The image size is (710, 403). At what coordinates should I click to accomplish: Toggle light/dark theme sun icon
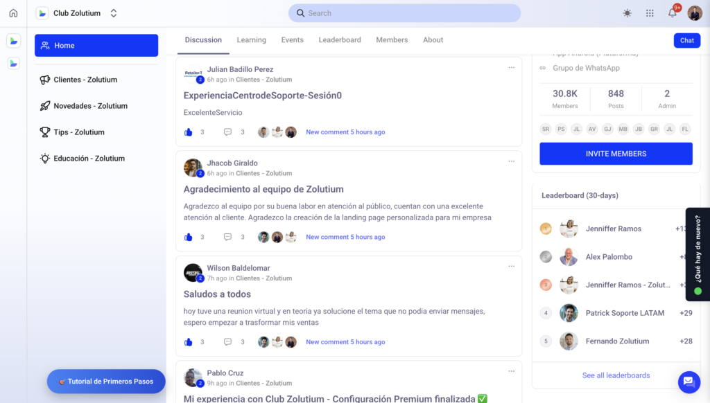tap(627, 13)
